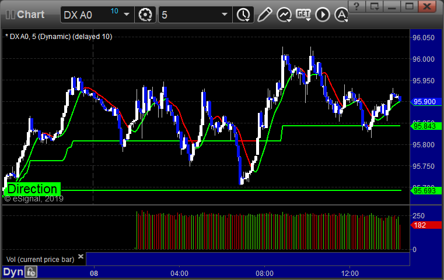Select the pencil drawing tools icon
Viewport: 444px width, 280px height.
click(265, 15)
